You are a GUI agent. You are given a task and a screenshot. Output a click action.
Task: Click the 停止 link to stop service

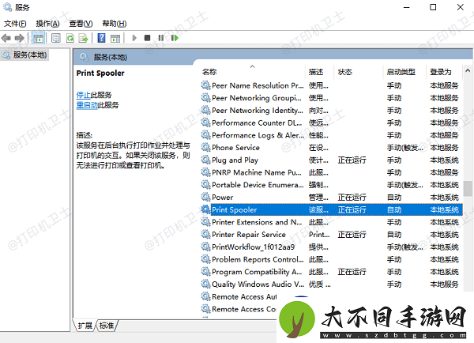[83, 95]
